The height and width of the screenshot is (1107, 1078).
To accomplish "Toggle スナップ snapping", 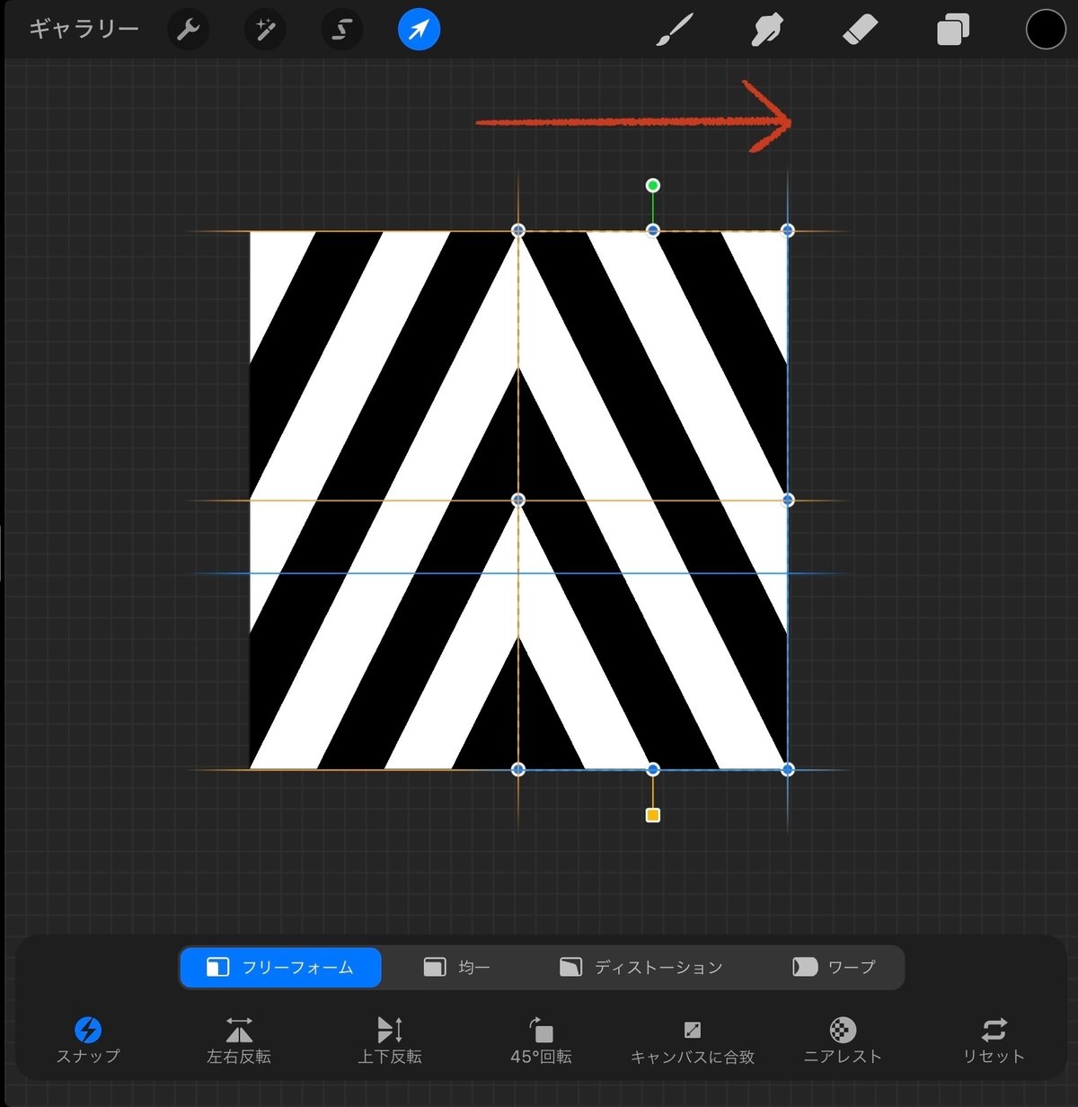I will [87, 1041].
